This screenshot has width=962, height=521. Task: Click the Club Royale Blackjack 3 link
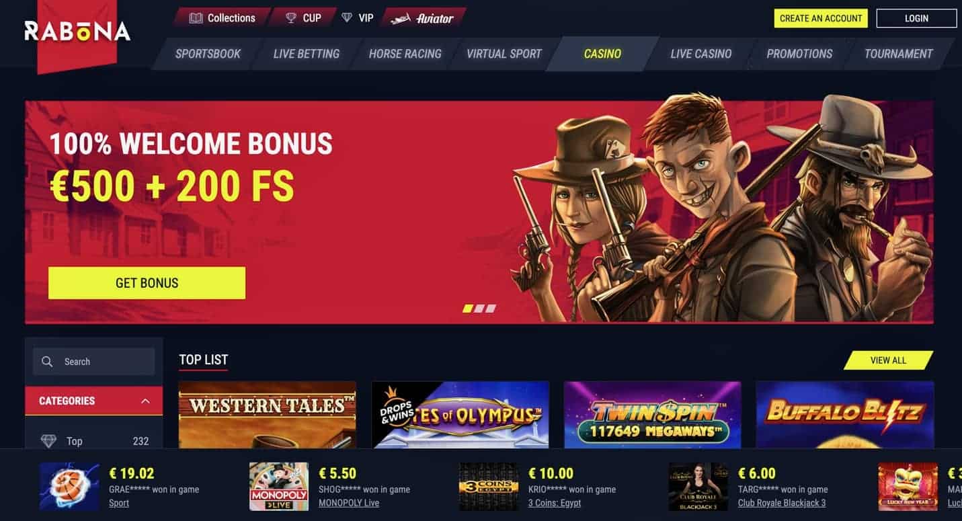click(x=782, y=503)
